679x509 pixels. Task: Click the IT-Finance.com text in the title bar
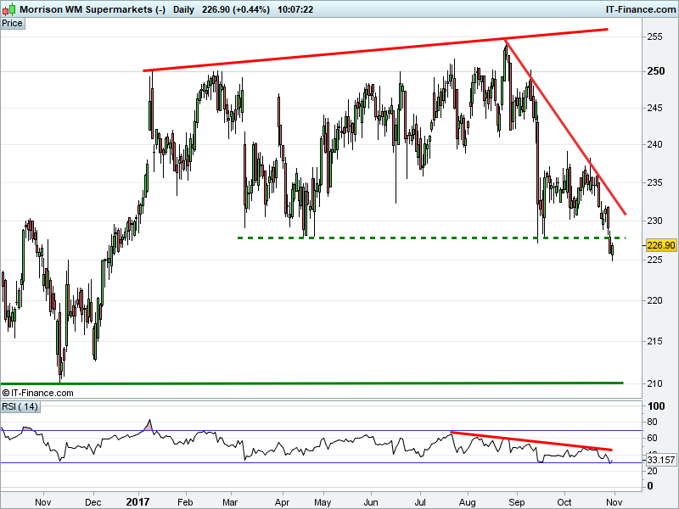641,9
